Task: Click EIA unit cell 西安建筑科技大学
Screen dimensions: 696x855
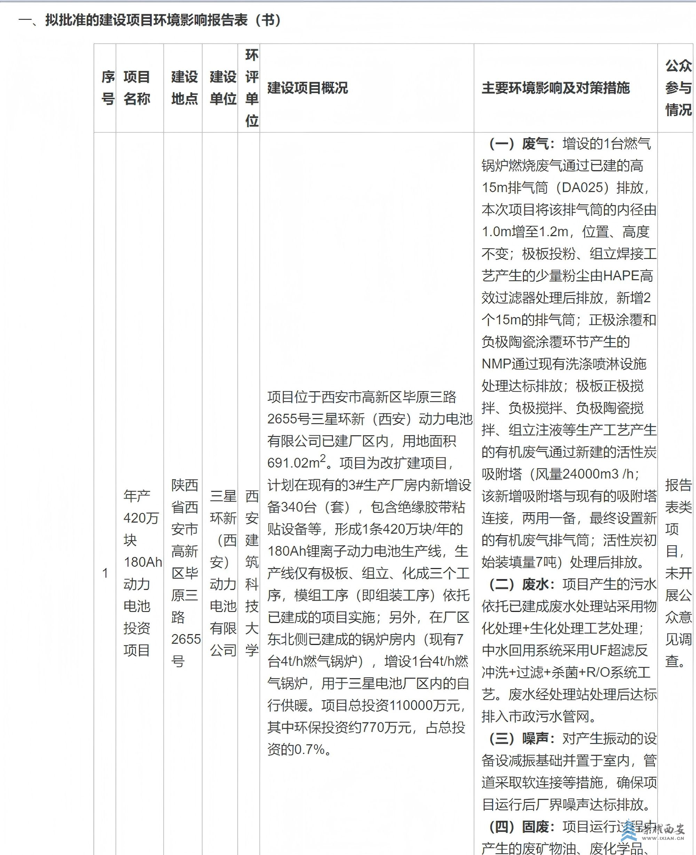Action: tap(252, 573)
